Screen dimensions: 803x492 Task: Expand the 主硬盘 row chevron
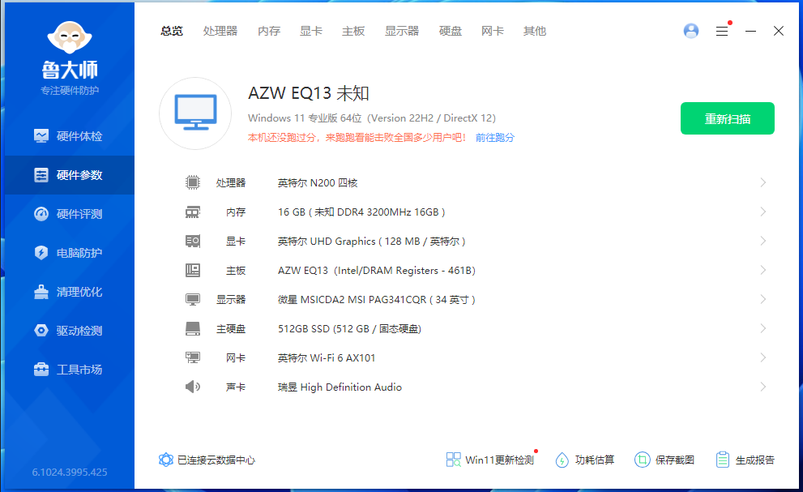point(763,328)
